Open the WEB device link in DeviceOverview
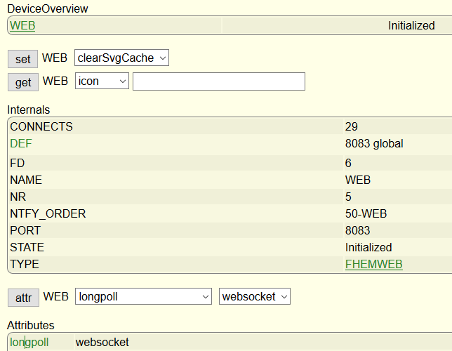 click(22, 26)
